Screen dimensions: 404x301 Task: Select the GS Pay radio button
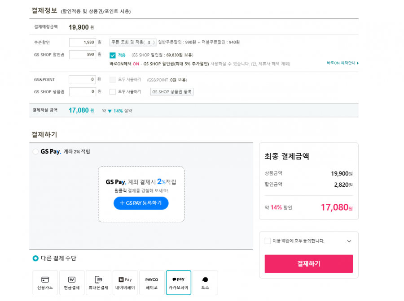[35, 152]
